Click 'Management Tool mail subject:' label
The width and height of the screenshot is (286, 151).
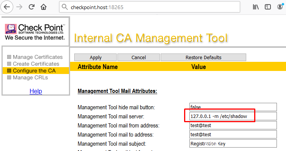(112, 144)
